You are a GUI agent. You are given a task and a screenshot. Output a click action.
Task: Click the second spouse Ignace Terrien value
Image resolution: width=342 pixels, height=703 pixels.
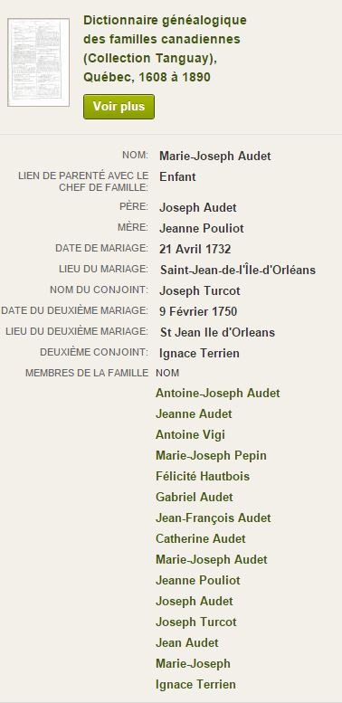[x=199, y=353]
